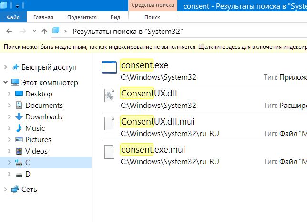This screenshot has width=307, height=222.
Task: Select the consent.exe file name
Action: click(144, 65)
